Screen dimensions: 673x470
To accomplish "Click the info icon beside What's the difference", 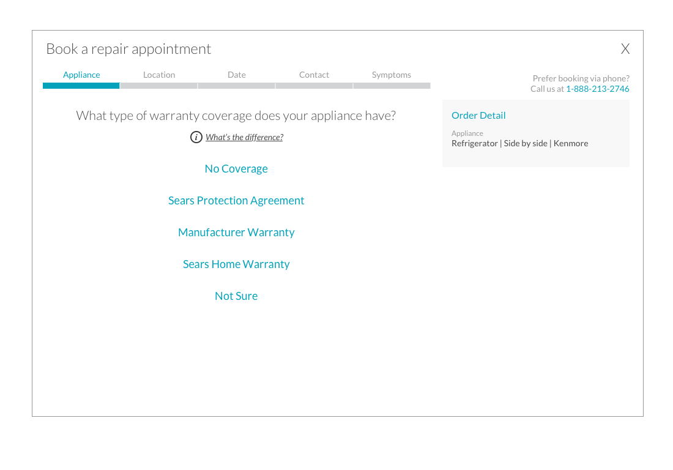I will pos(196,137).
